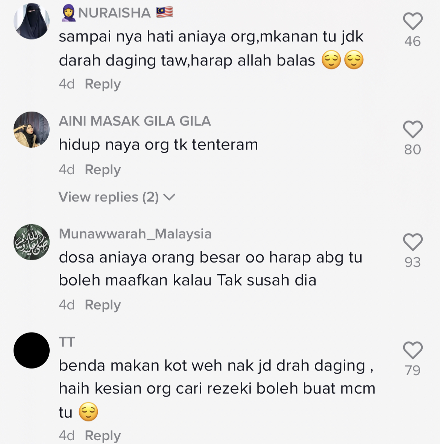The height and width of the screenshot is (444, 440).
Task: Open Munawwarah_Malaysia username link
Action: pyautogui.click(x=135, y=234)
